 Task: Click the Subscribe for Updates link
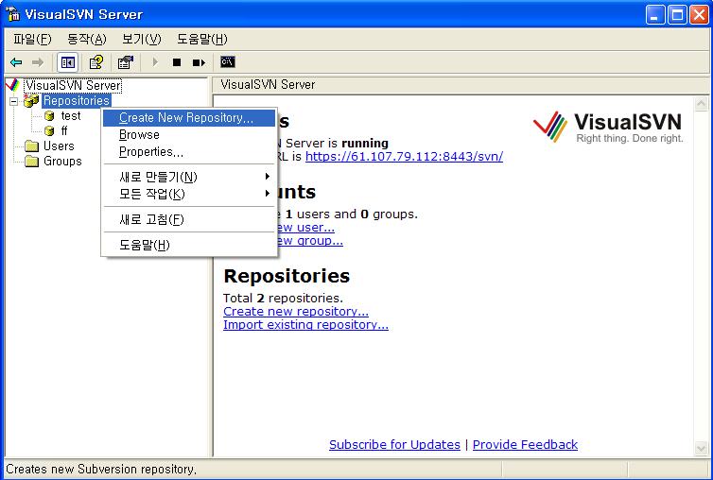click(x=394, y=444)
